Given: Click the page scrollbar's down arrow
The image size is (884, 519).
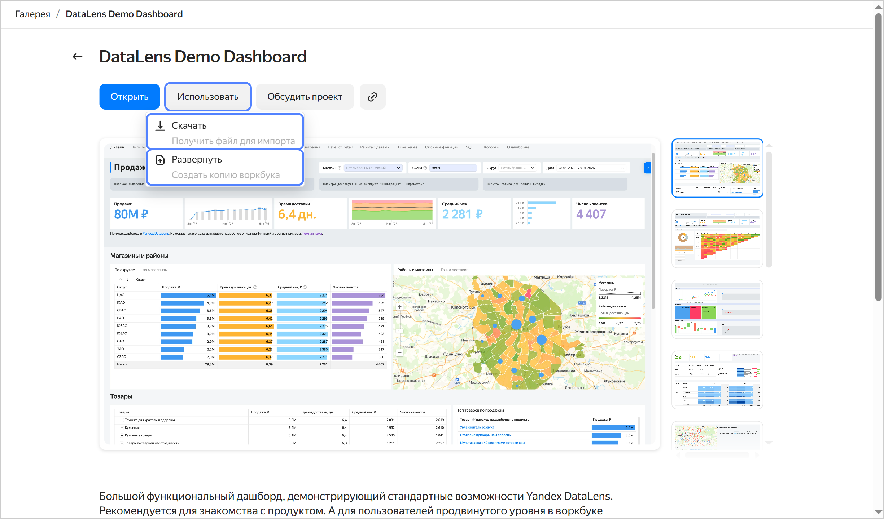Looking at the screenshot, I should pyautogui.click(x=879, y=512).
